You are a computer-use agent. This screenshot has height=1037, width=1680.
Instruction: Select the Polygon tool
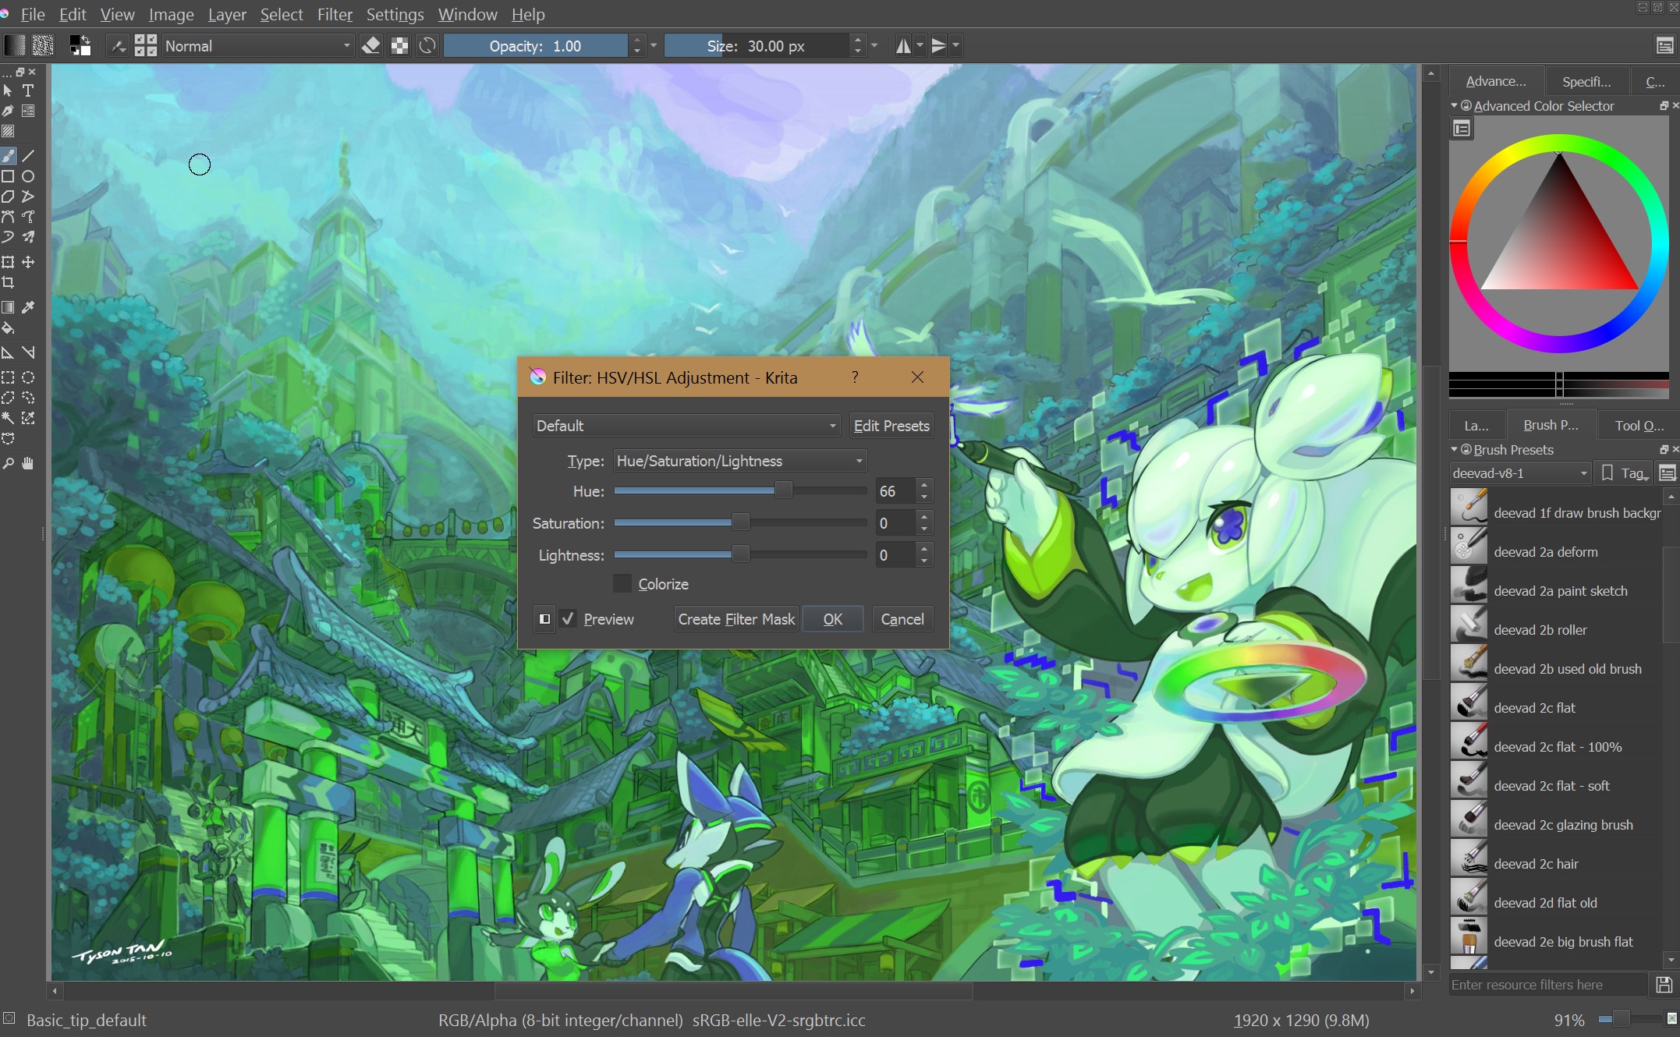click(x=8, y=196)
